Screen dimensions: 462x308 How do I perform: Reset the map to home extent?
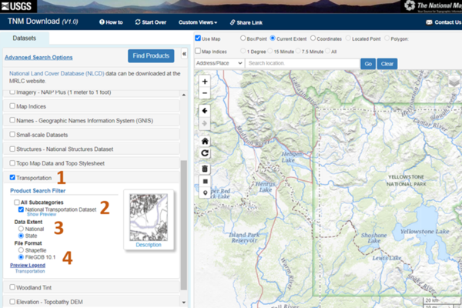click(x=205, y=141)
